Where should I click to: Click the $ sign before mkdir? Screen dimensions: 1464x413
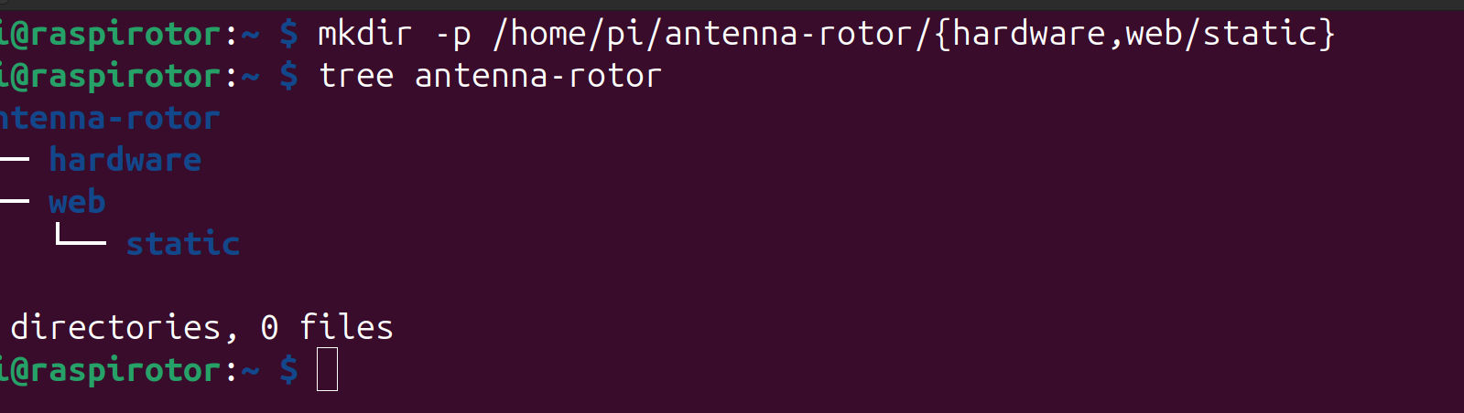click(288, 35)
